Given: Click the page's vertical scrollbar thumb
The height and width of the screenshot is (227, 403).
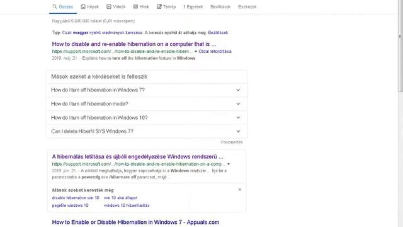Looking at the screenshot, I should pos(400,46).
